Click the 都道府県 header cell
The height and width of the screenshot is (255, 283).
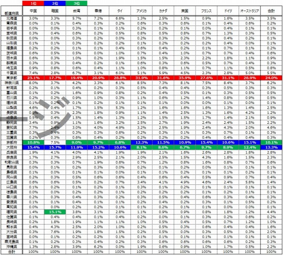[x=12, y=12]
